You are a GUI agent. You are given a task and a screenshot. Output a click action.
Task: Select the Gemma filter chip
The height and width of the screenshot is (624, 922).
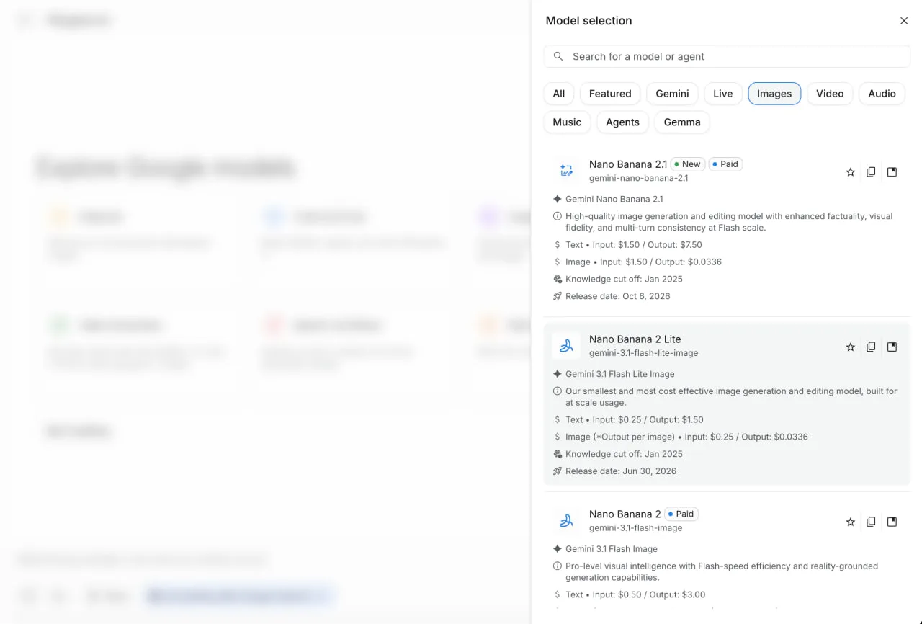click(682, 122)
